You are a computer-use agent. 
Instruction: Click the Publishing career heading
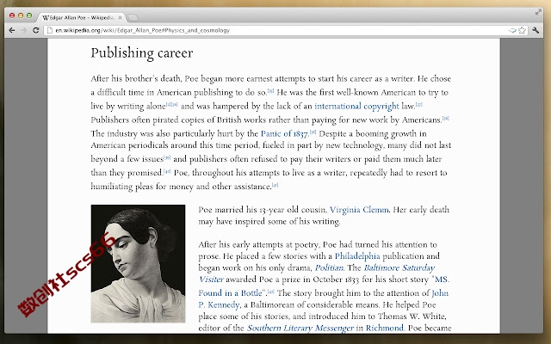[142, 53]
